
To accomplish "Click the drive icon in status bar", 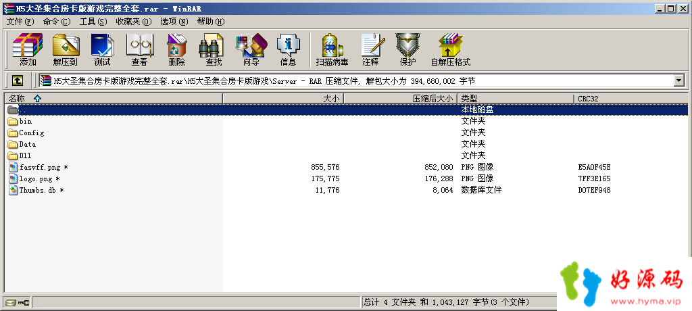I will click(x=10, y=303).
